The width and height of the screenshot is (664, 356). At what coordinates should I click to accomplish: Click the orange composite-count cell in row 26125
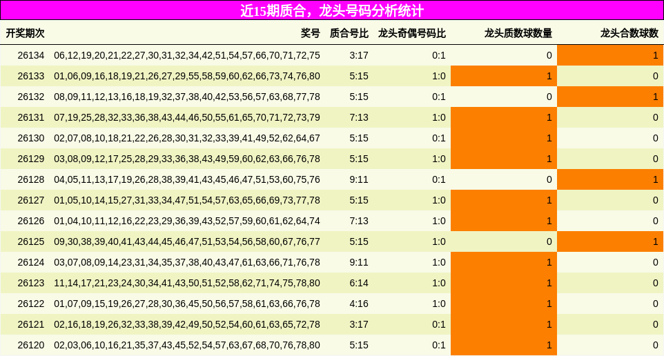610,241
